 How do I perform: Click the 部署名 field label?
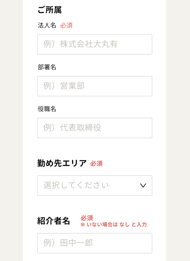(47, 67)
